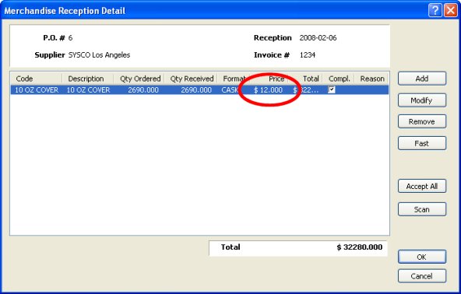Sort by Qty Received column header
The image size is (461, 294).
[191, 79]
